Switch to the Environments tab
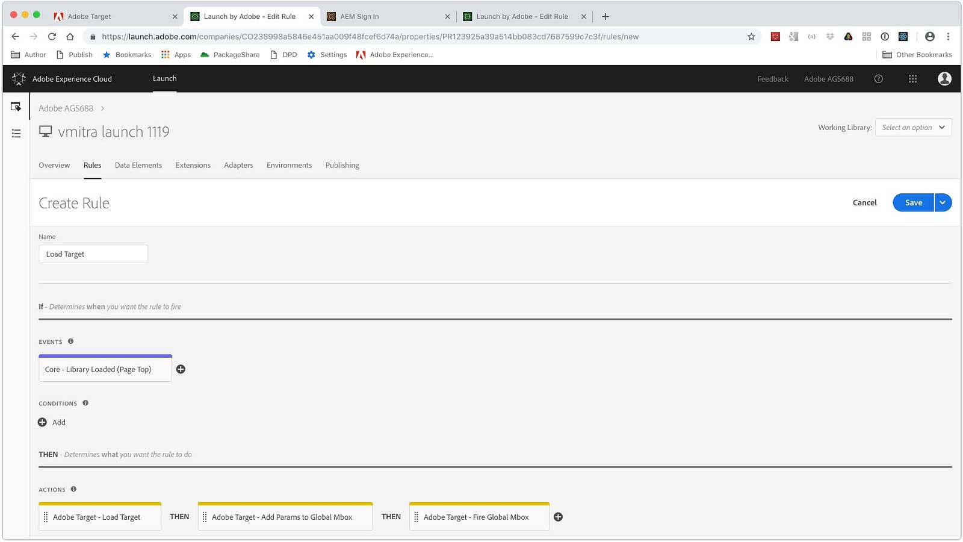Screen dimensions: 963x542 tap(289, 165)
